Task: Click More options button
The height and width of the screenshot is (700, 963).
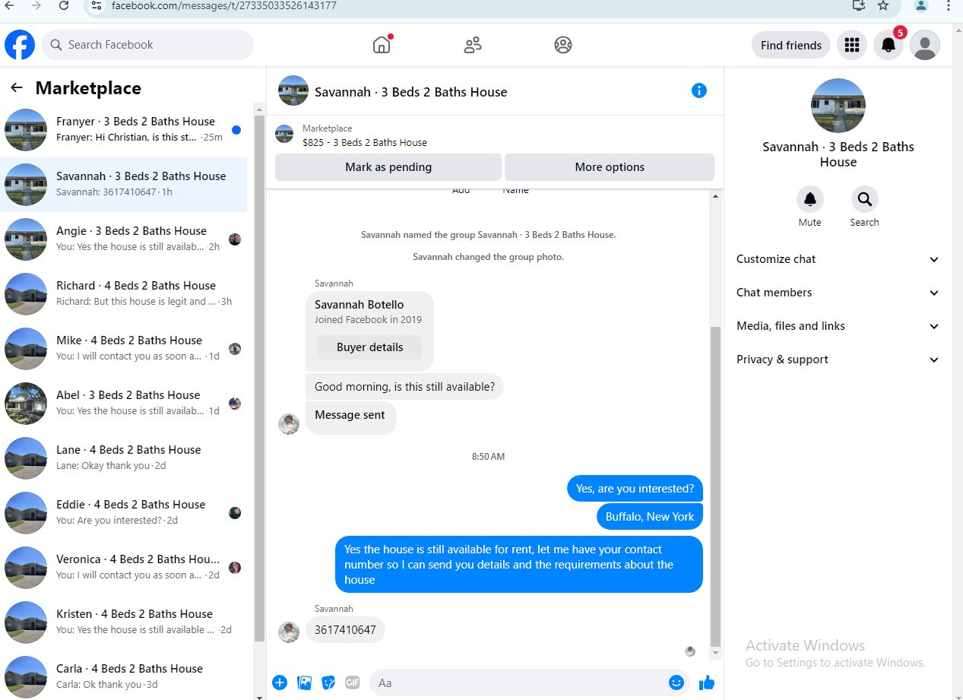Action: [610, 167]
